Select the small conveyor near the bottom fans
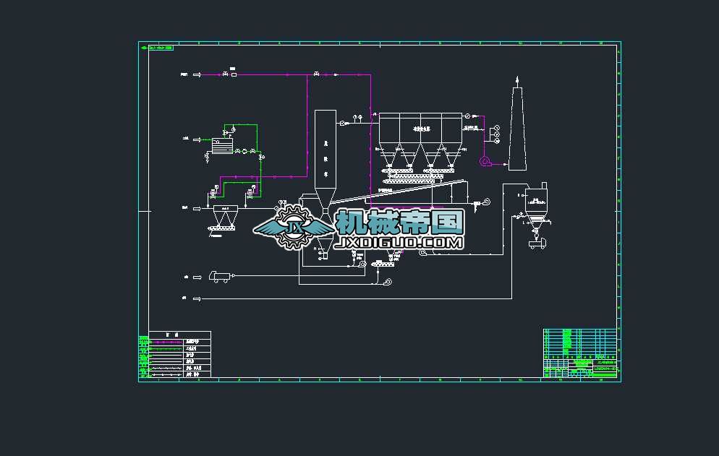This screenshot has width=719, height=456. tap(383, 264)
